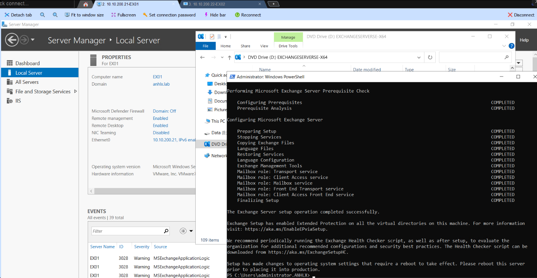Click the zoom out magnifier icon
This screenshot has width=537, height=278.
click(x=55, y=15)
